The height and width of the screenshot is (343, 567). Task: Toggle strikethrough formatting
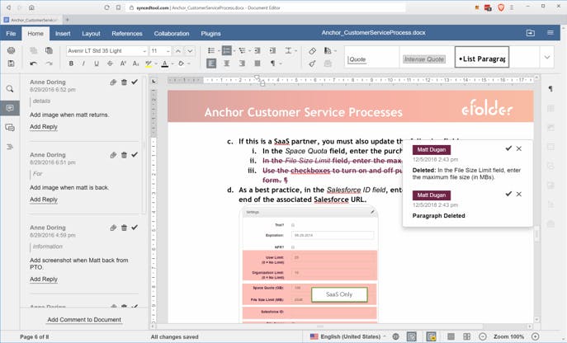[110, 63]
